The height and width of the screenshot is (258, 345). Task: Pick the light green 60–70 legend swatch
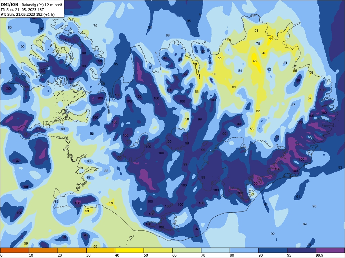click(187, 250)
